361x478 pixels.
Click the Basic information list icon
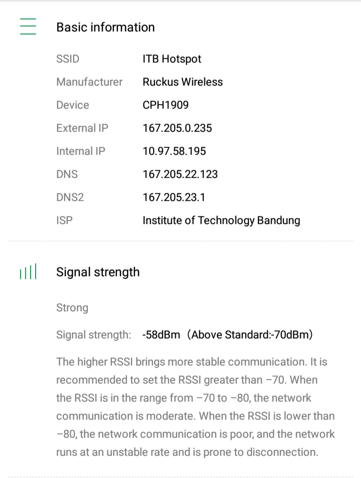pyautogui.click(x=28, y=27)
